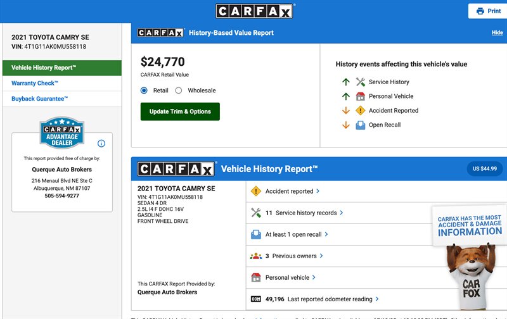
Task: Open Warranty Check sidebar tab
Action: pos(62,84)
